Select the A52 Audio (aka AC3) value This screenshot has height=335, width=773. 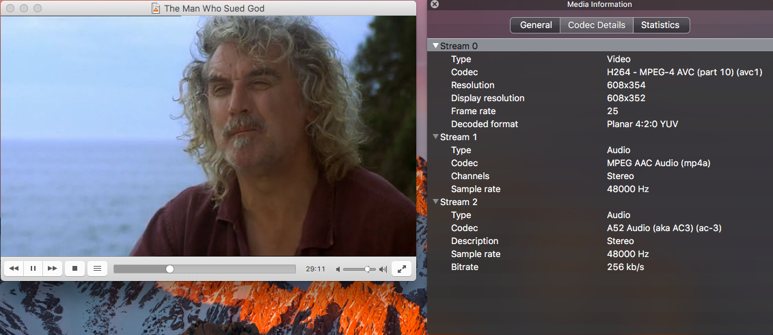click(x=664, y=228)
